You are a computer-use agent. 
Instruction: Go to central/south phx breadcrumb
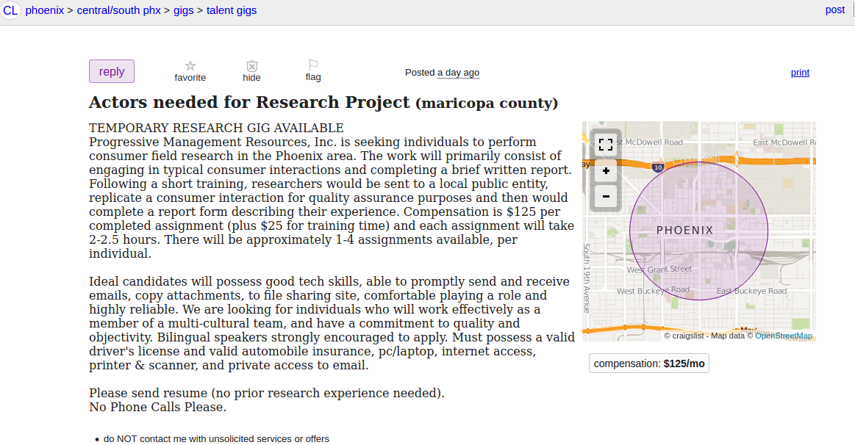tap(119, 10)
